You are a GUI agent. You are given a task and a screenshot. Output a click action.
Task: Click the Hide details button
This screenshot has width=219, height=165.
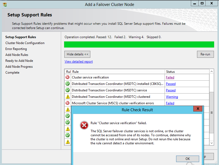(x=77, y=54)
